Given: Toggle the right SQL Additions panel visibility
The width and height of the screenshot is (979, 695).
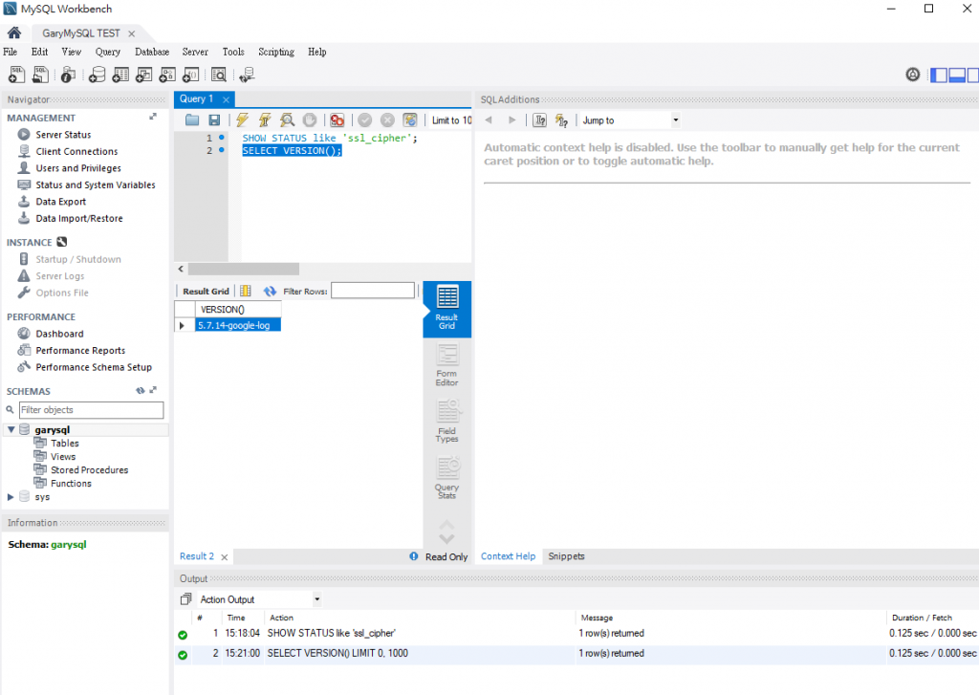Looking at the screenshot, I should point(972,75).
